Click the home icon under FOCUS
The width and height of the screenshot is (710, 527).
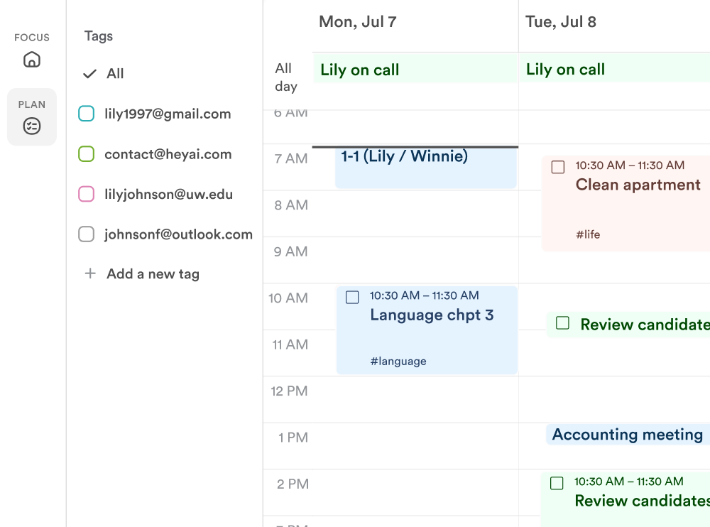(x=32, y=60)
